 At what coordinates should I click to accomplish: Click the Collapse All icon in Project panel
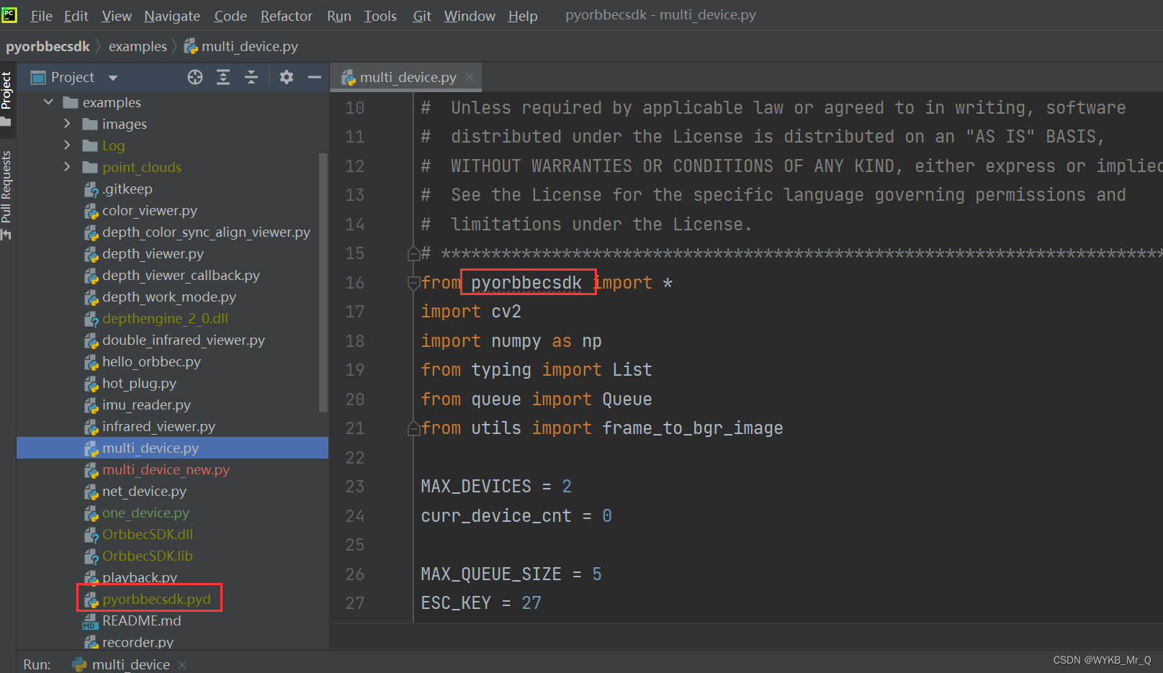pyautogui.click(x=251, y=77)
